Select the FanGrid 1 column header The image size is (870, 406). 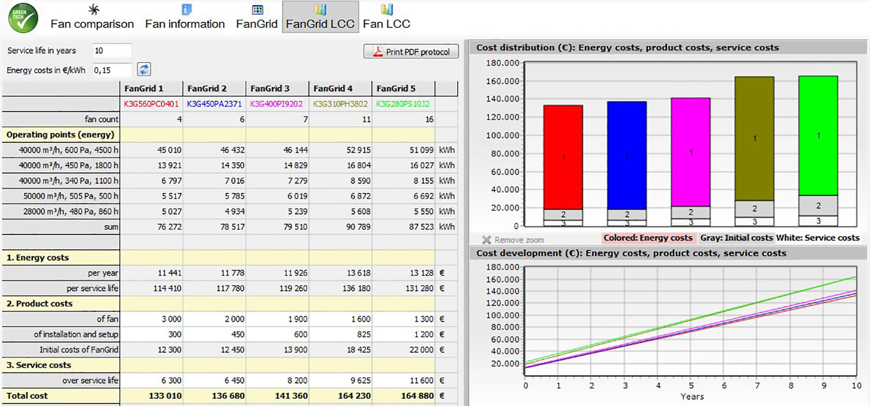(151, 89)
